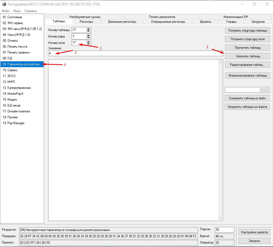
Task: Click the Результат status field
Action: tap(109, 230)
